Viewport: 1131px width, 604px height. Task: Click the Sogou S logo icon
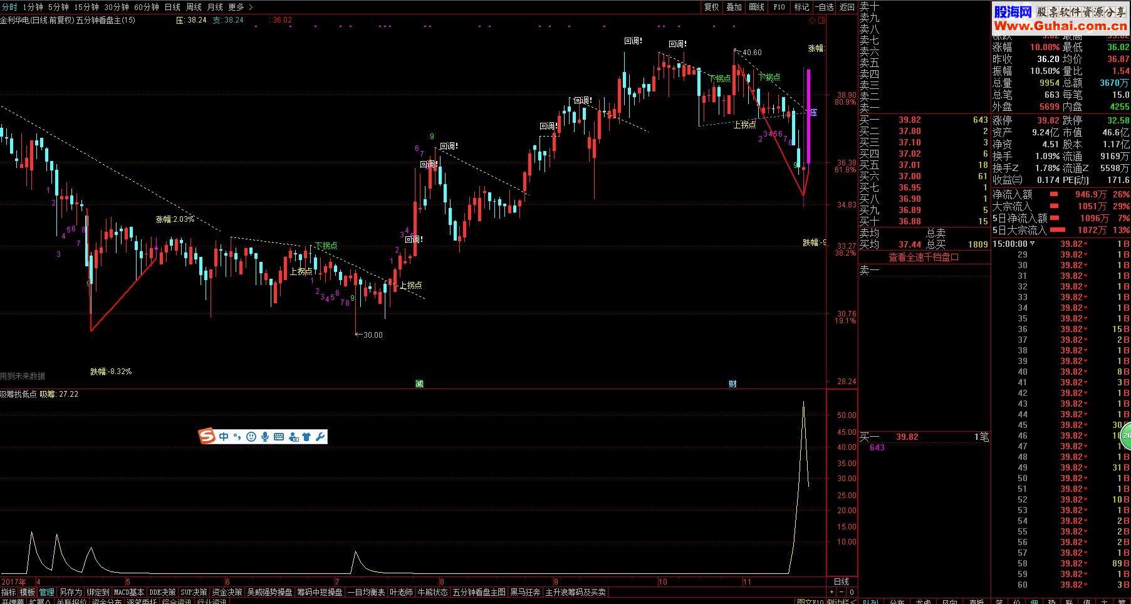[207, 436]
